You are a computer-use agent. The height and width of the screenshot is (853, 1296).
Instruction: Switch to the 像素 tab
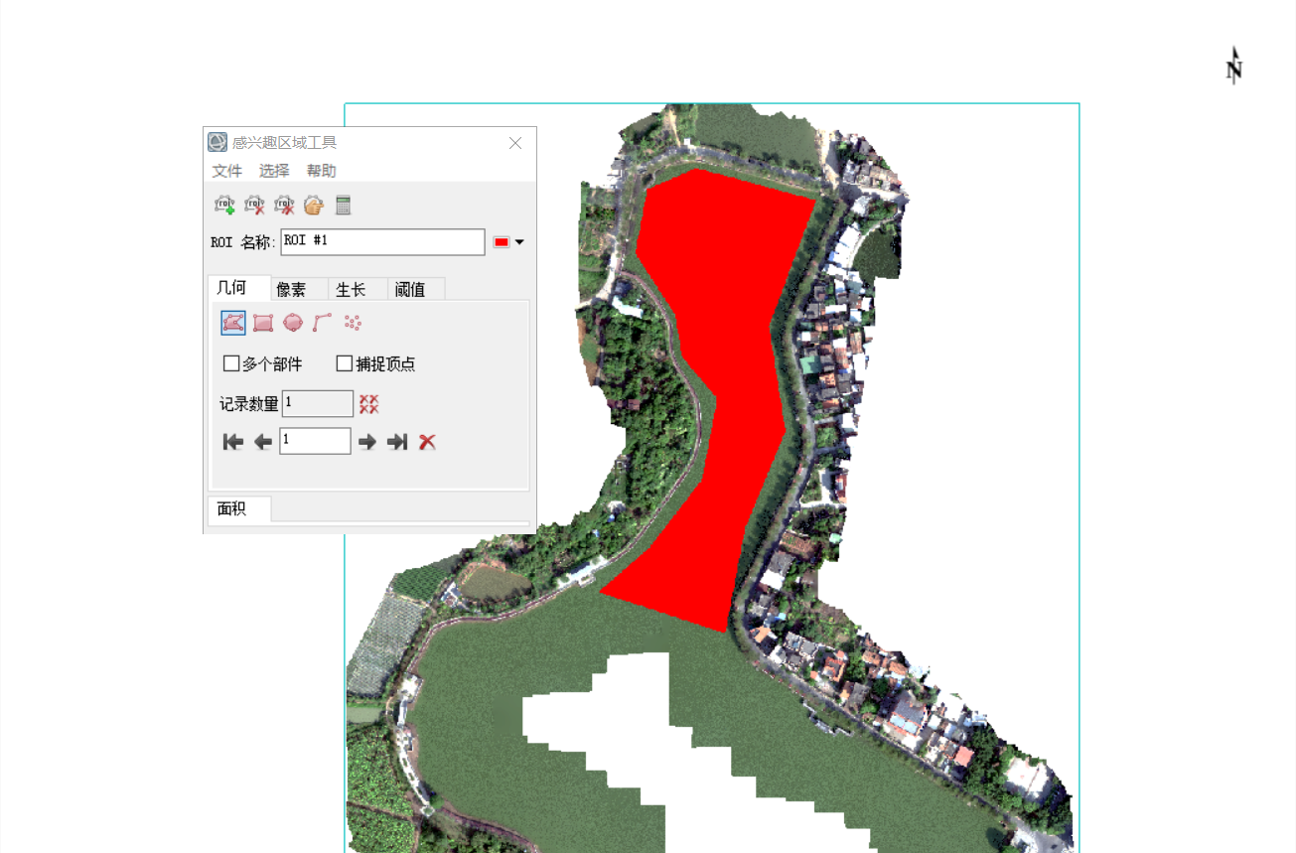tap(291, 290)
